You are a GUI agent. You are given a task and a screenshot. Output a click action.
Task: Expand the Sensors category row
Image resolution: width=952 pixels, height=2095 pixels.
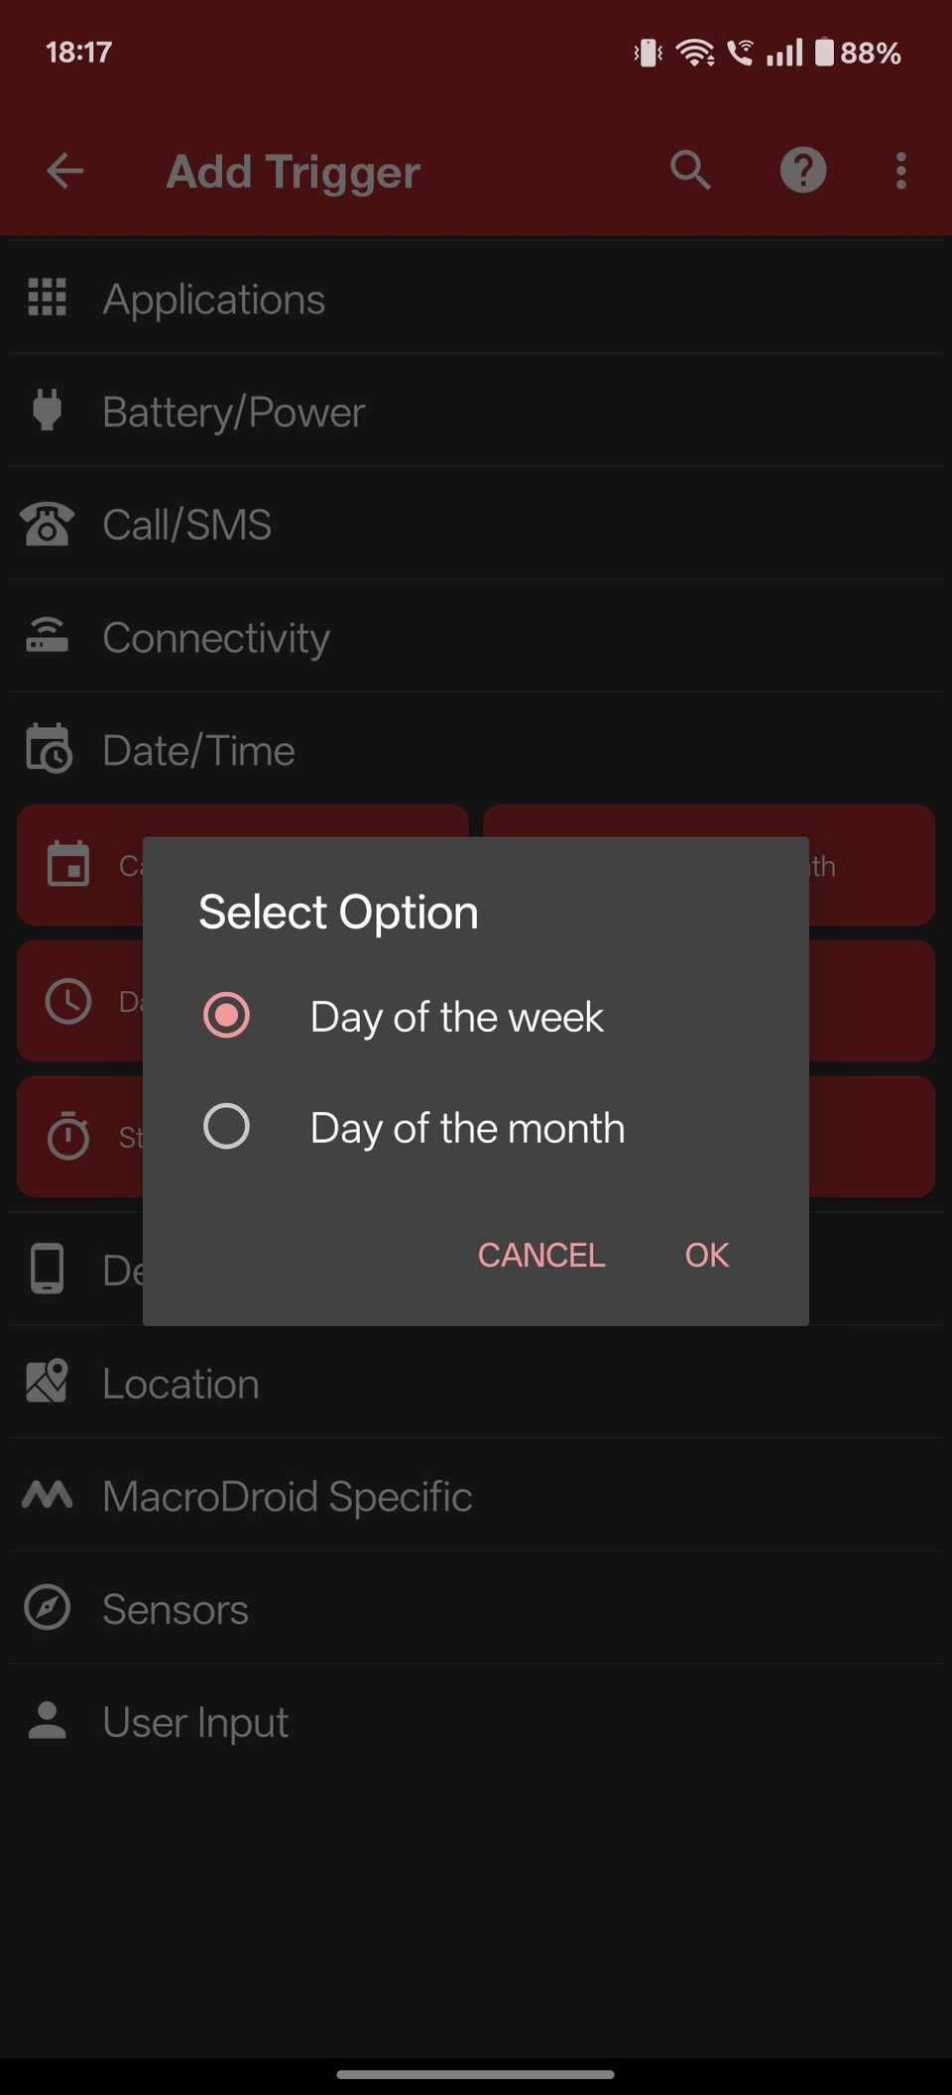[175, 1609]
